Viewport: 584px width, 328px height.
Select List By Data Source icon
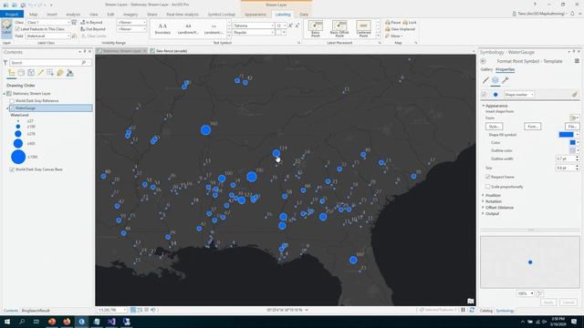click(21, 73)
